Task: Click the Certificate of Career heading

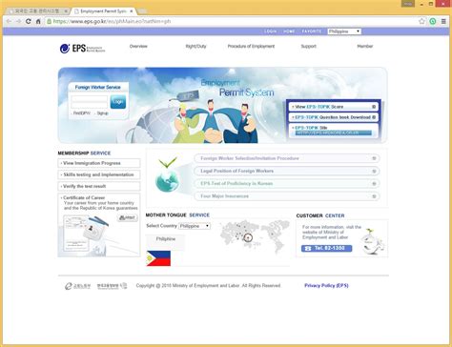Action: pos(84,197)
